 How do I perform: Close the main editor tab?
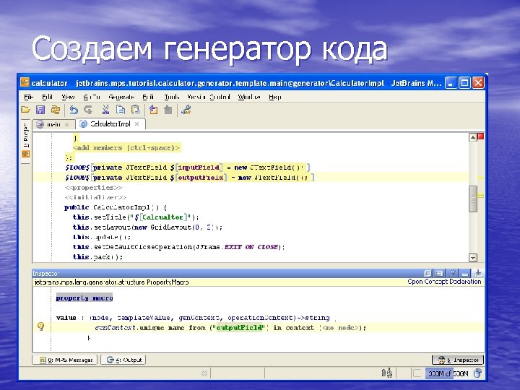coord(67,125)
